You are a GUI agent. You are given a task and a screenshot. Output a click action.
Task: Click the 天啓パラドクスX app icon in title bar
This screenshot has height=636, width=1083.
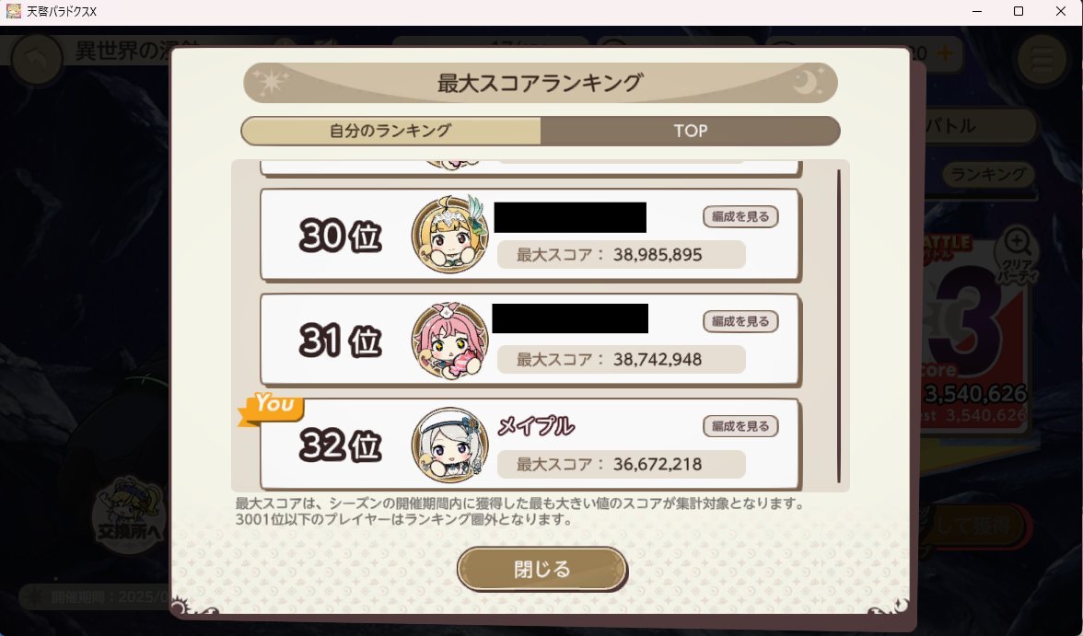coord(14,11)
